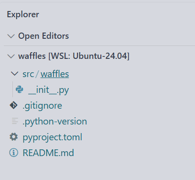
Task: Click the waffles [WSL: Ubuntu-24.04] header label
Action: (74, 56)
